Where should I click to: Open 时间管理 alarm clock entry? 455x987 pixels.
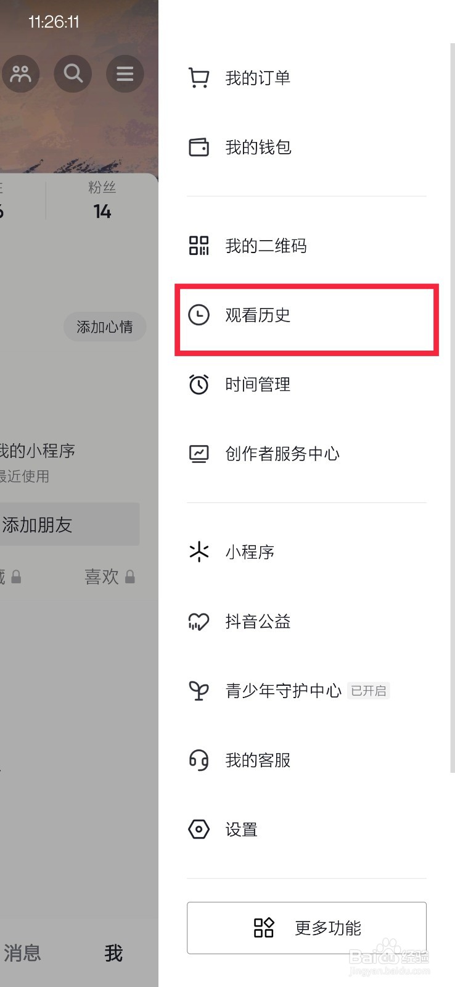[257, 385]
